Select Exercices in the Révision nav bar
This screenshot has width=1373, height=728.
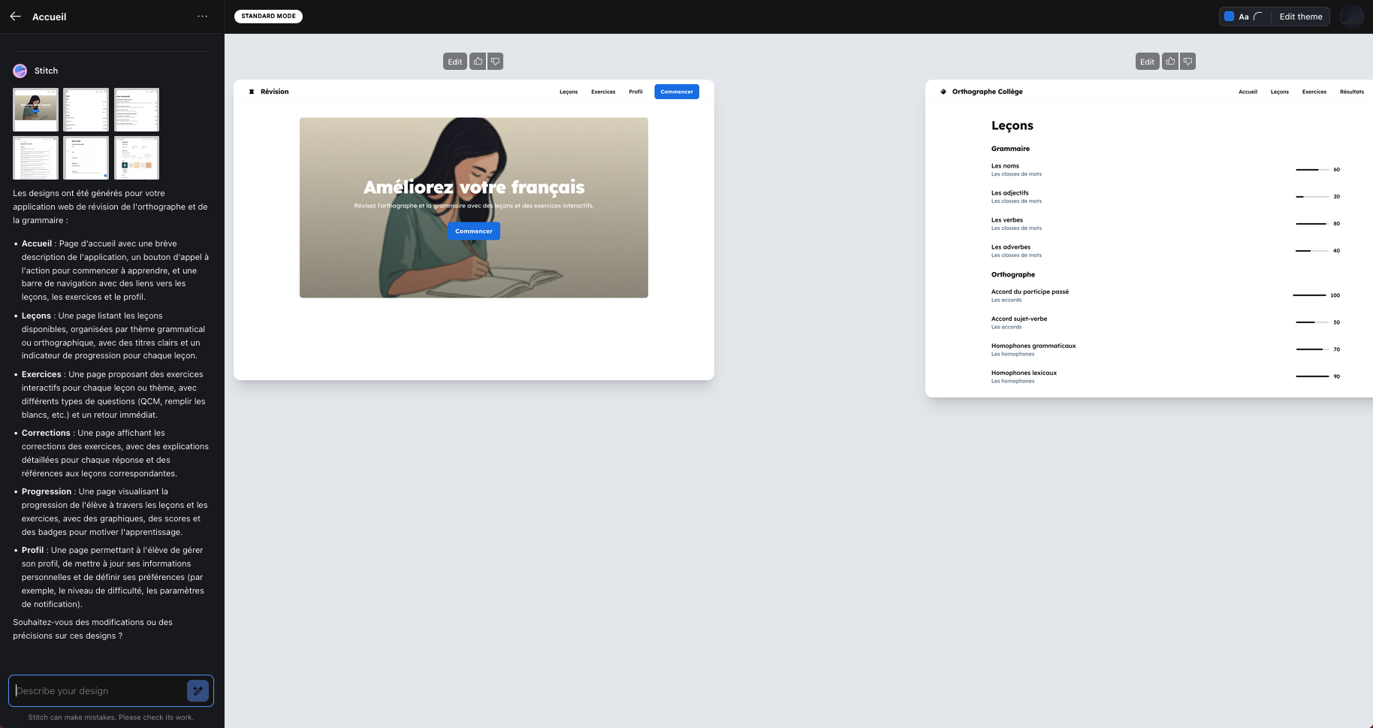pos(602,92)
